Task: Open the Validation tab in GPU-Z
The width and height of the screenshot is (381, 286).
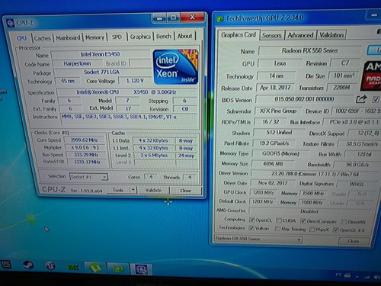Action: 331,35
